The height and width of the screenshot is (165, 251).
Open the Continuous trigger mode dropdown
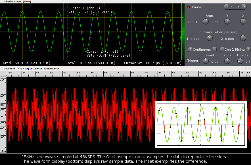tap(202, 49)
